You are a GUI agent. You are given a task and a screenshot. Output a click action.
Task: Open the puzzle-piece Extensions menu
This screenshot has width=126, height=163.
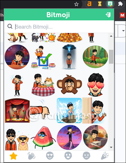point(120,4)
